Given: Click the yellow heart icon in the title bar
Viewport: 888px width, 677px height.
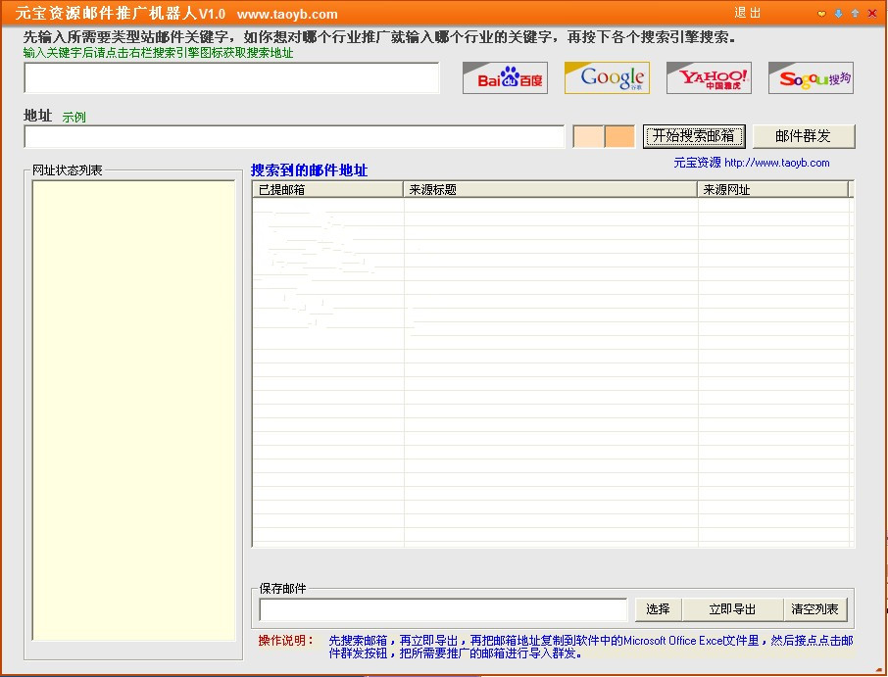Looking at the screenshot, I should click(x=821, y=13).
